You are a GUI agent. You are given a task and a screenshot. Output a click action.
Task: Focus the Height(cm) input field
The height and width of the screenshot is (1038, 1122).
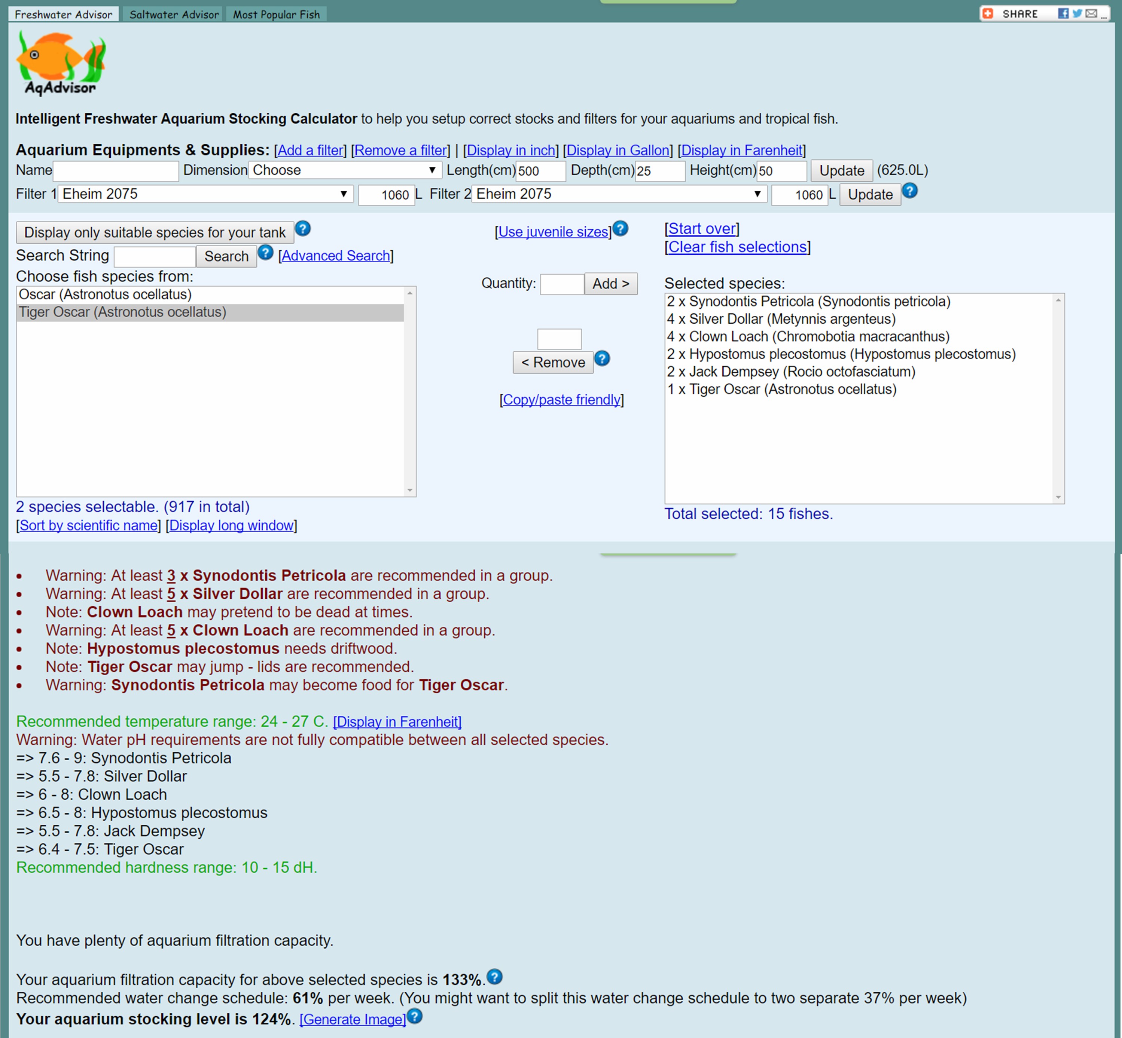(x=782, y=171)
